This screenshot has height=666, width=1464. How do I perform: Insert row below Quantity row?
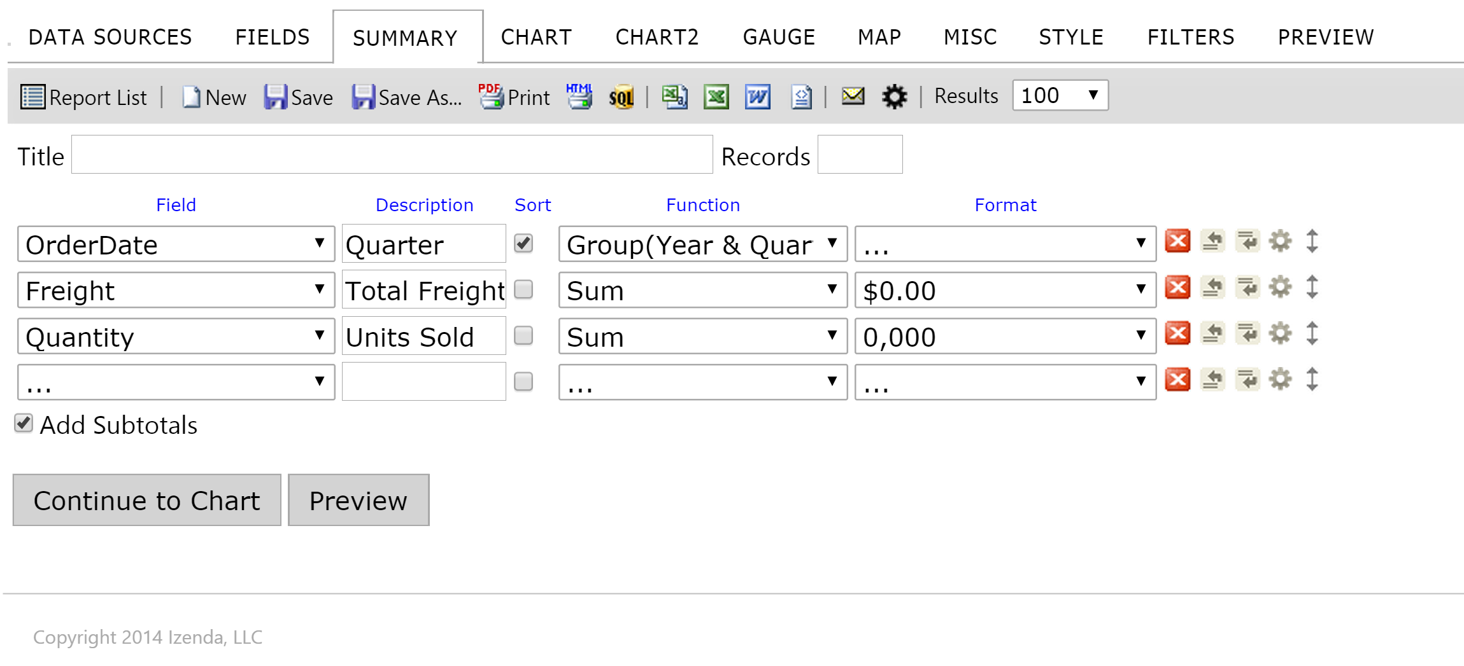(x=1247, y=333)
